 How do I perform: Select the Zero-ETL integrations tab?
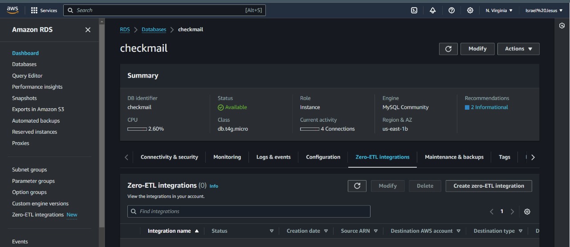pos(383,157)
